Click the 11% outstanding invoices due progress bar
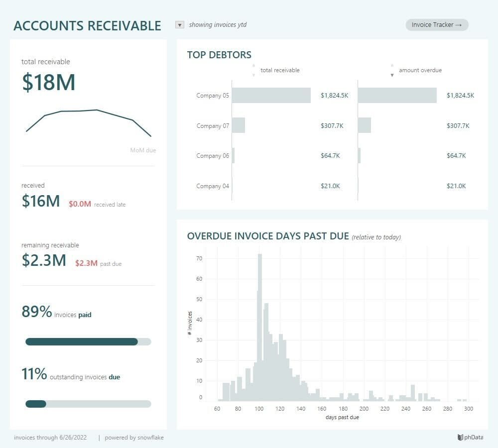The width and height of the screenshot is (498, 448). (x=88, y=404)
